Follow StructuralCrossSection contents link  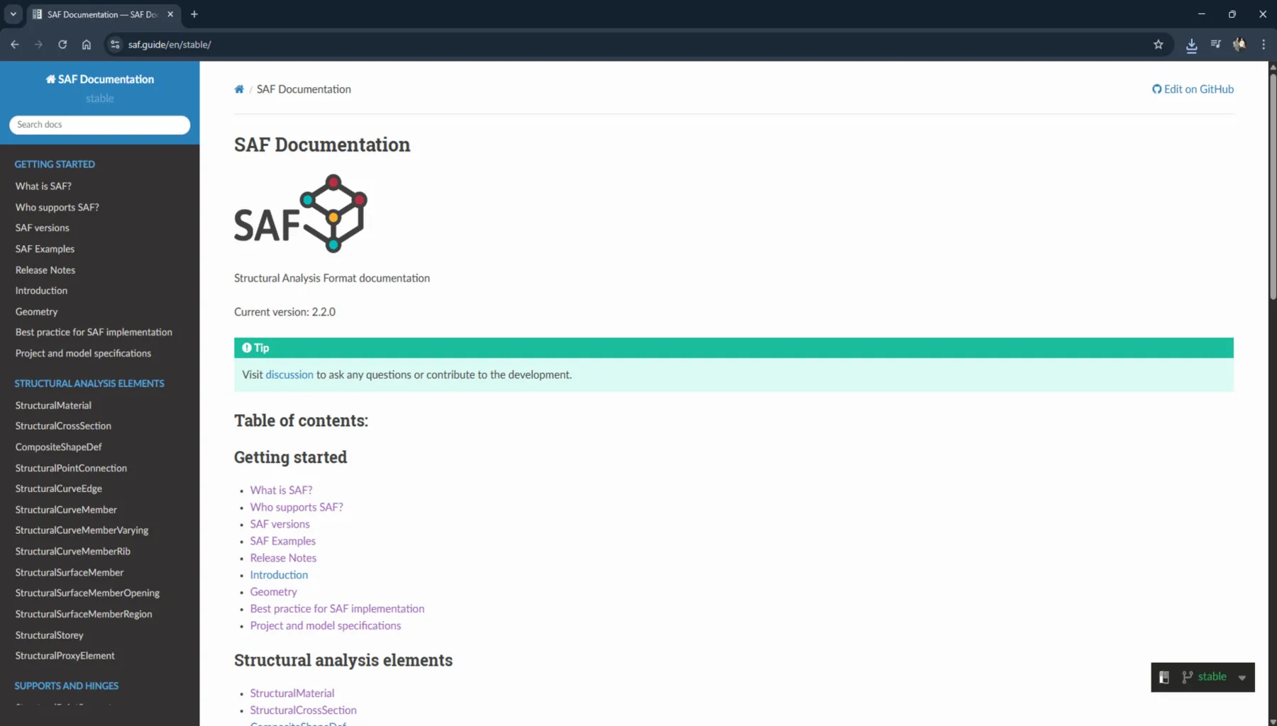(303, 710)
